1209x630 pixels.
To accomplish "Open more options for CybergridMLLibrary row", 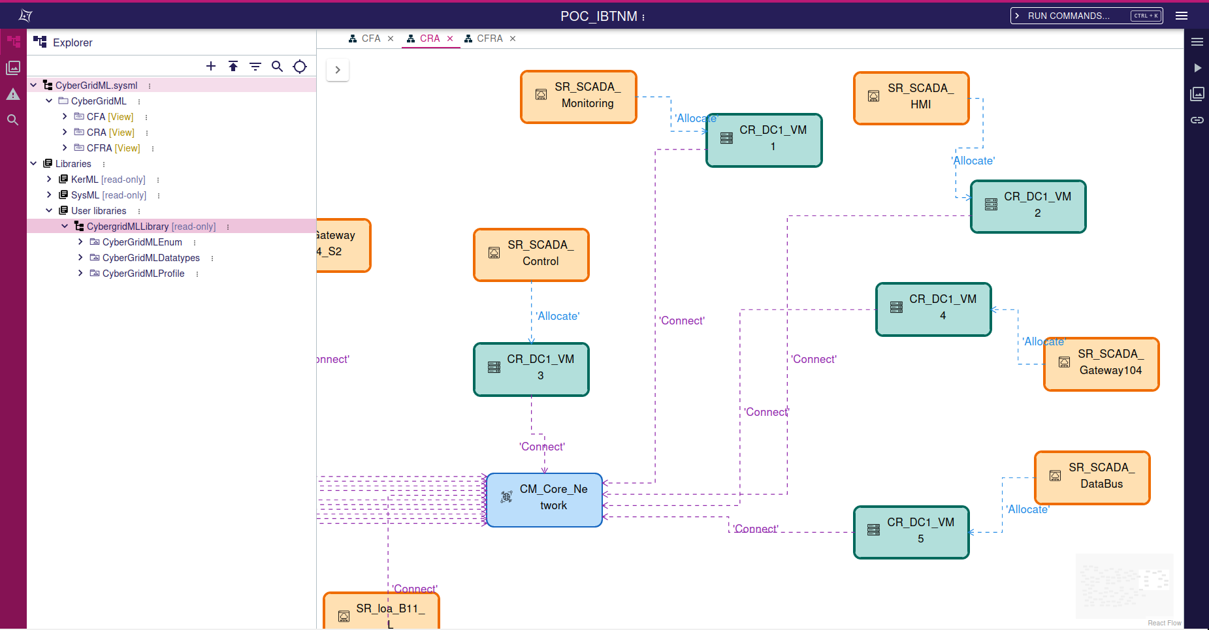I will (x=228, y=227).
